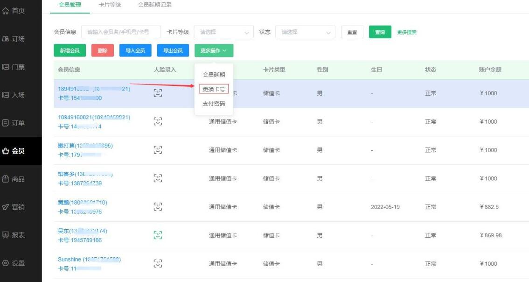The width and height of the screenshot is (529, 282).
Task: Collapse the 更多操作 dropdown button
Action: click(214, 50)
